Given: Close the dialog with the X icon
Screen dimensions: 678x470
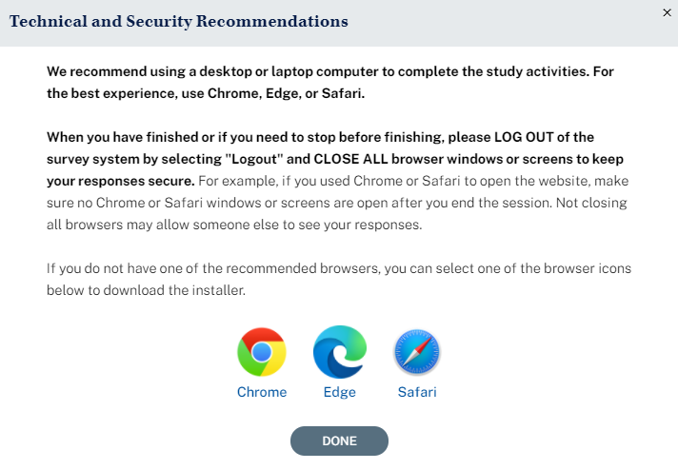Looking at the screenshot, I should point(667,12).
